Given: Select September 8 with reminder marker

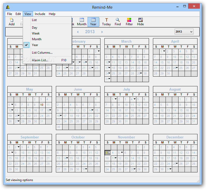Looking at the screenshot, I should click(x=11, y=153).
